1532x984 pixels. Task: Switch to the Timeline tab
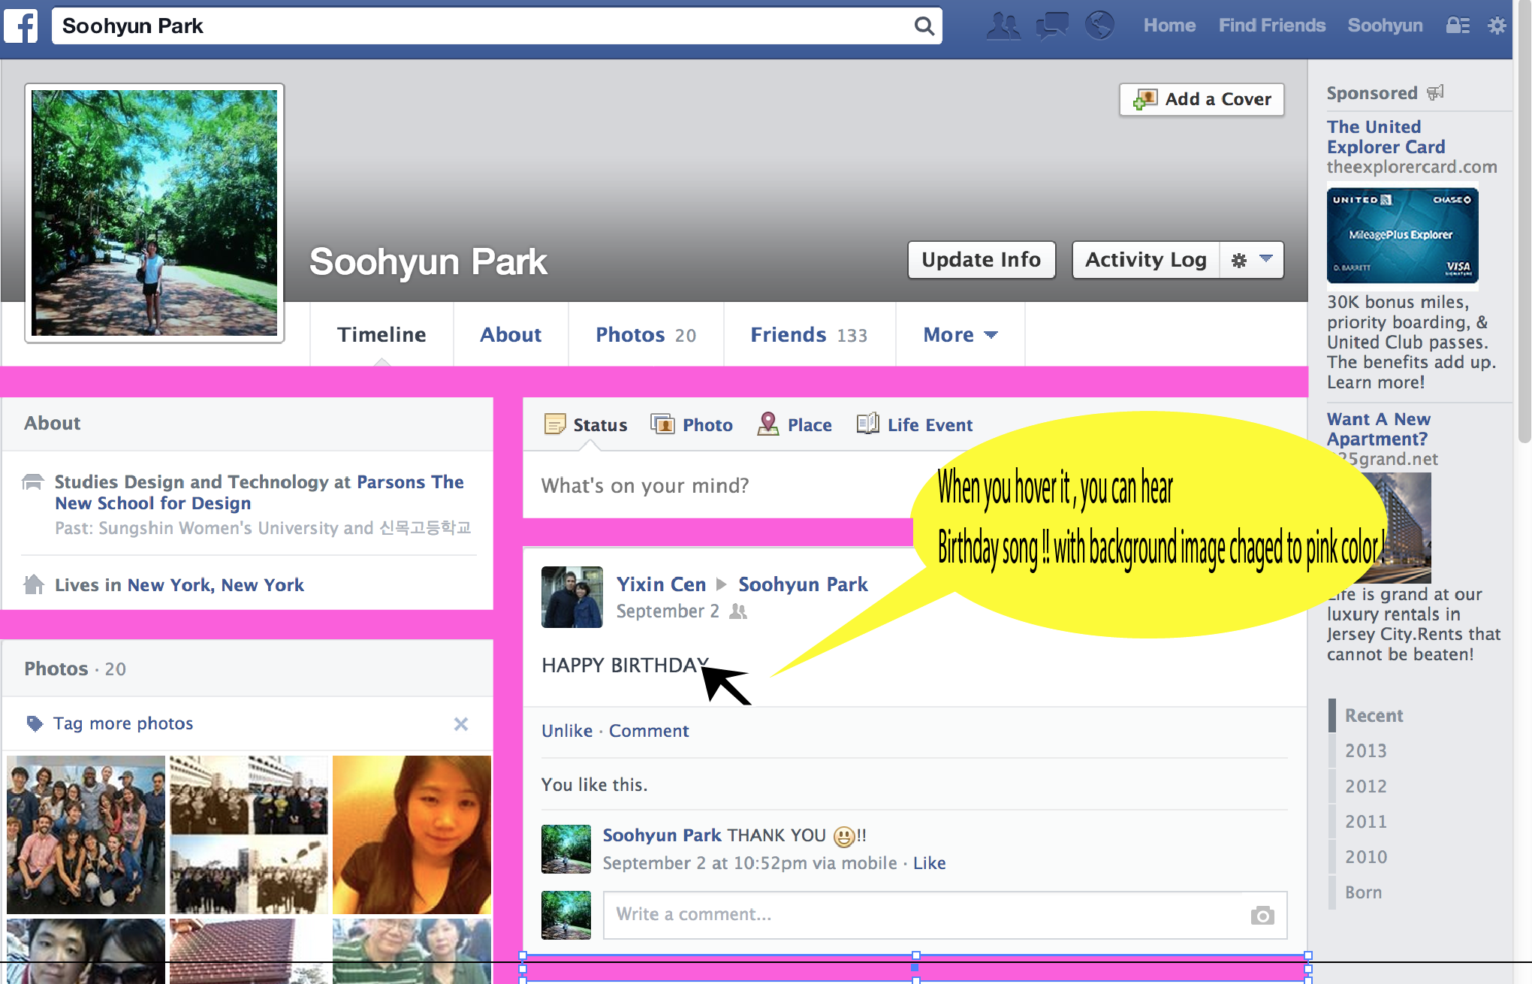pos(381,335)
